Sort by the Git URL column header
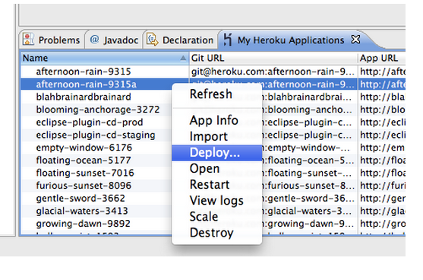 tap(273, 58)
